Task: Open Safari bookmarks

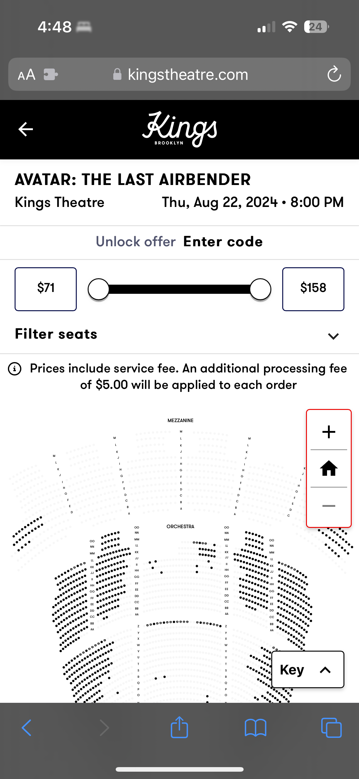Action: pyautogui.click(x=255, y=727)
